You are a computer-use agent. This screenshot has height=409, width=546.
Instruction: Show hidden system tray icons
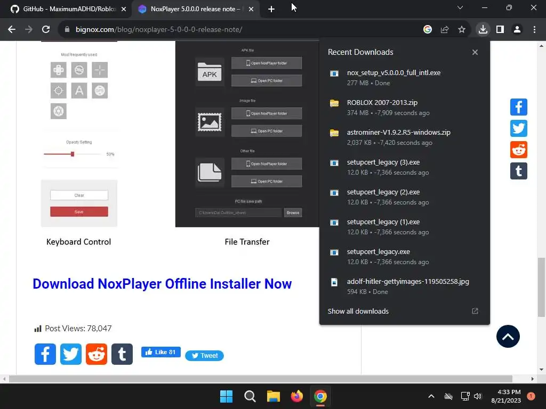431,396
